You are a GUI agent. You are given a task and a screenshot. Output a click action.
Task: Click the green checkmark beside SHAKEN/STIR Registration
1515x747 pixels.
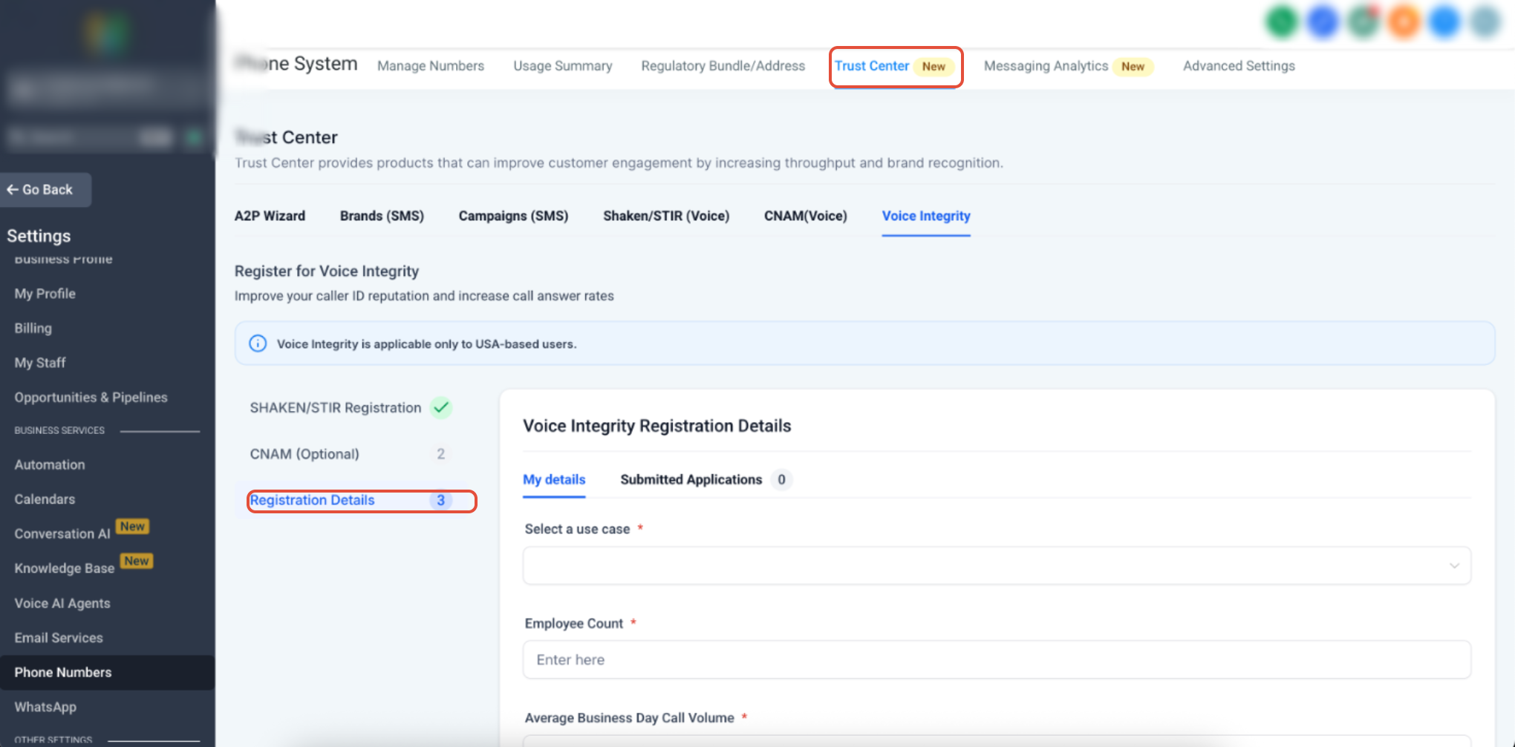click(x=441, y=408)
